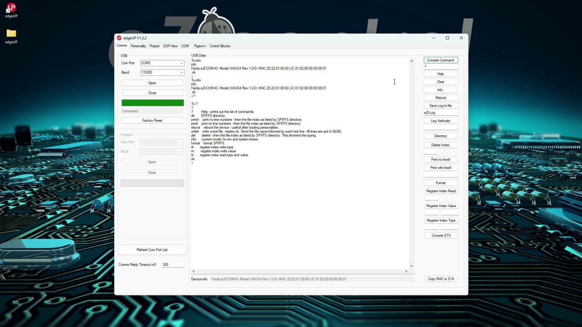Click the Register Index Read button
This screenshot has height=327, width=582.
[441, 191]
